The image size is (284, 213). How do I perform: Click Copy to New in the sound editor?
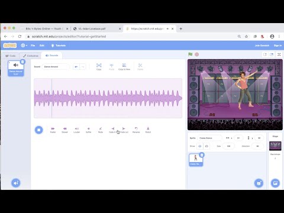(124, 67)
